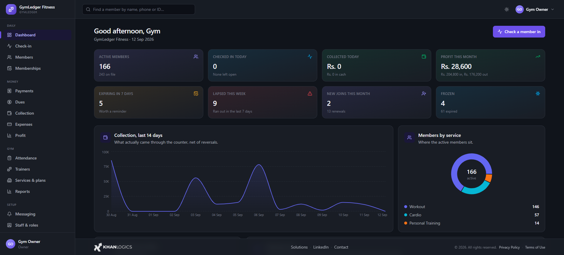Open the Terms of Use link
564x255 pixels.
coord(535,247)
